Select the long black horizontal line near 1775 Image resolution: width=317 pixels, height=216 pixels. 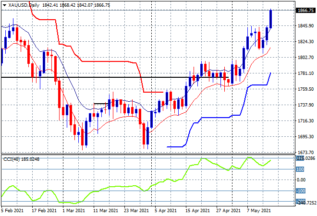(x=115, y=77)
